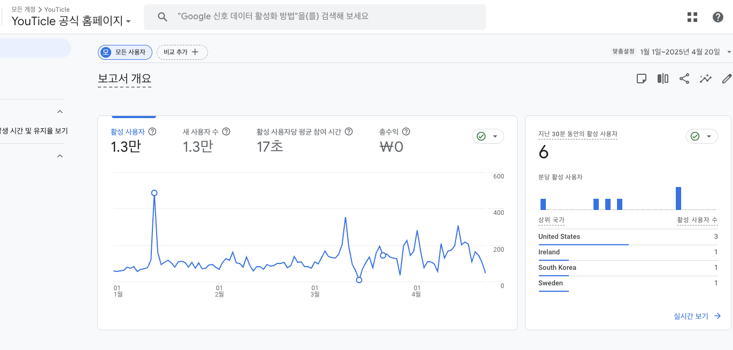Open the YouTicle 공식 홈페이지 property selector
Screen dimensions: 733x350
tap(71, 21)
